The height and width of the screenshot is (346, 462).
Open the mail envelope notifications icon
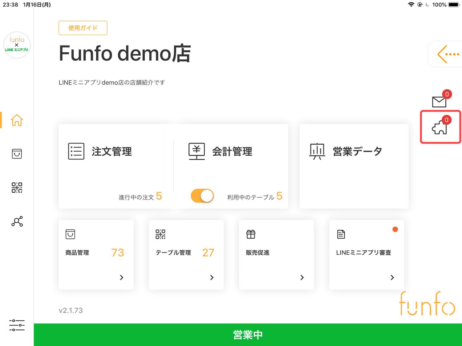coord(439,102)
